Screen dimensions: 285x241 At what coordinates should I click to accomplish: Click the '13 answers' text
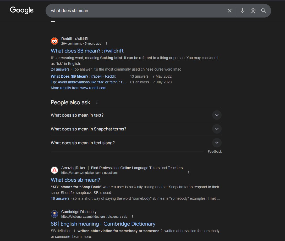(139, 76)
